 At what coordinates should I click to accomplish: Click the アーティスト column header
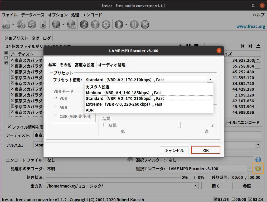tap(26, 54)
